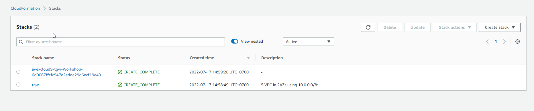
Task: Click the Stacks (2) heading
Action: [x=28, y=27]
